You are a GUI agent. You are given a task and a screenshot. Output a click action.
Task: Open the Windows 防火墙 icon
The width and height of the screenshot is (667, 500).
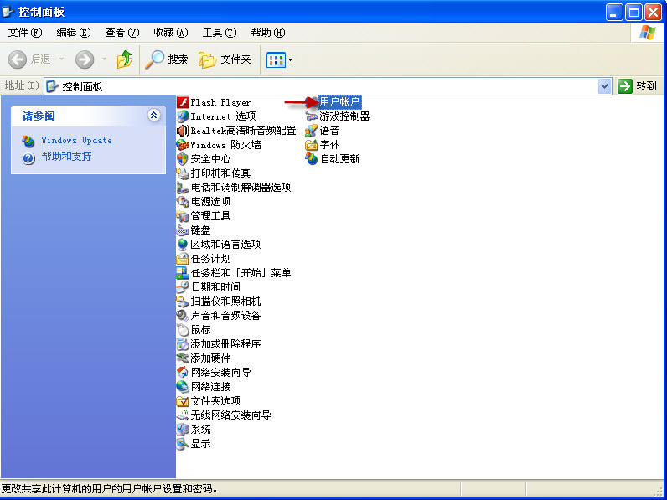click(x=183, y=145)
